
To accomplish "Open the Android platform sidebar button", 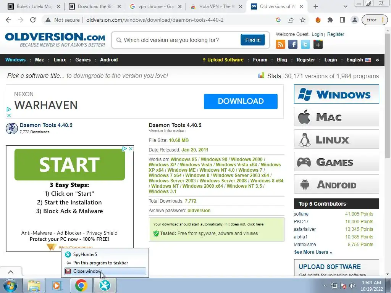I will [x=336, y=184].
